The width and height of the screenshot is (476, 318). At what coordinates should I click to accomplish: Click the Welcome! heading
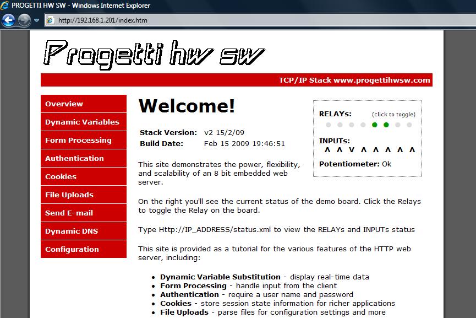[x=187, y=106]
